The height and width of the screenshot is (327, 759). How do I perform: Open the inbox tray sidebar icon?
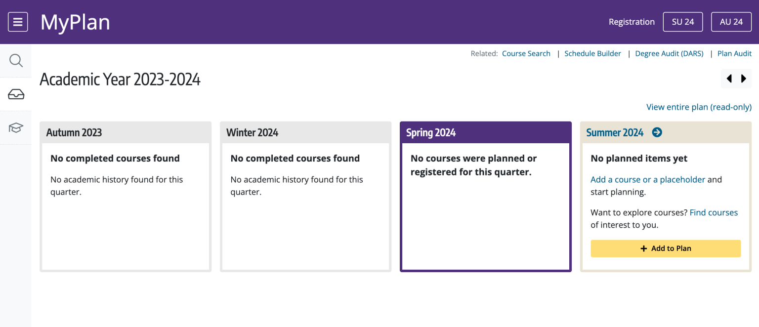[16, 94]
